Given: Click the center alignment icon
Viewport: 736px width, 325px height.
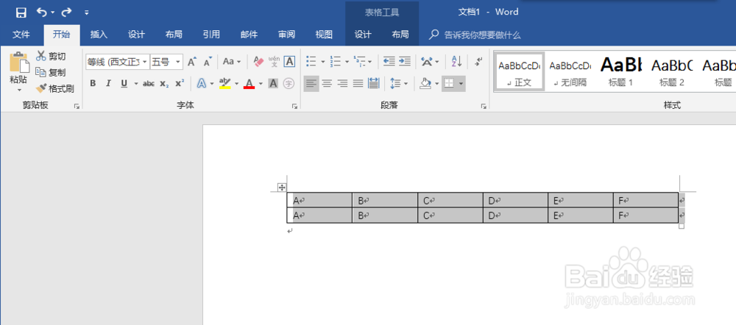Looking at the screenshot, I should point(327,84).
